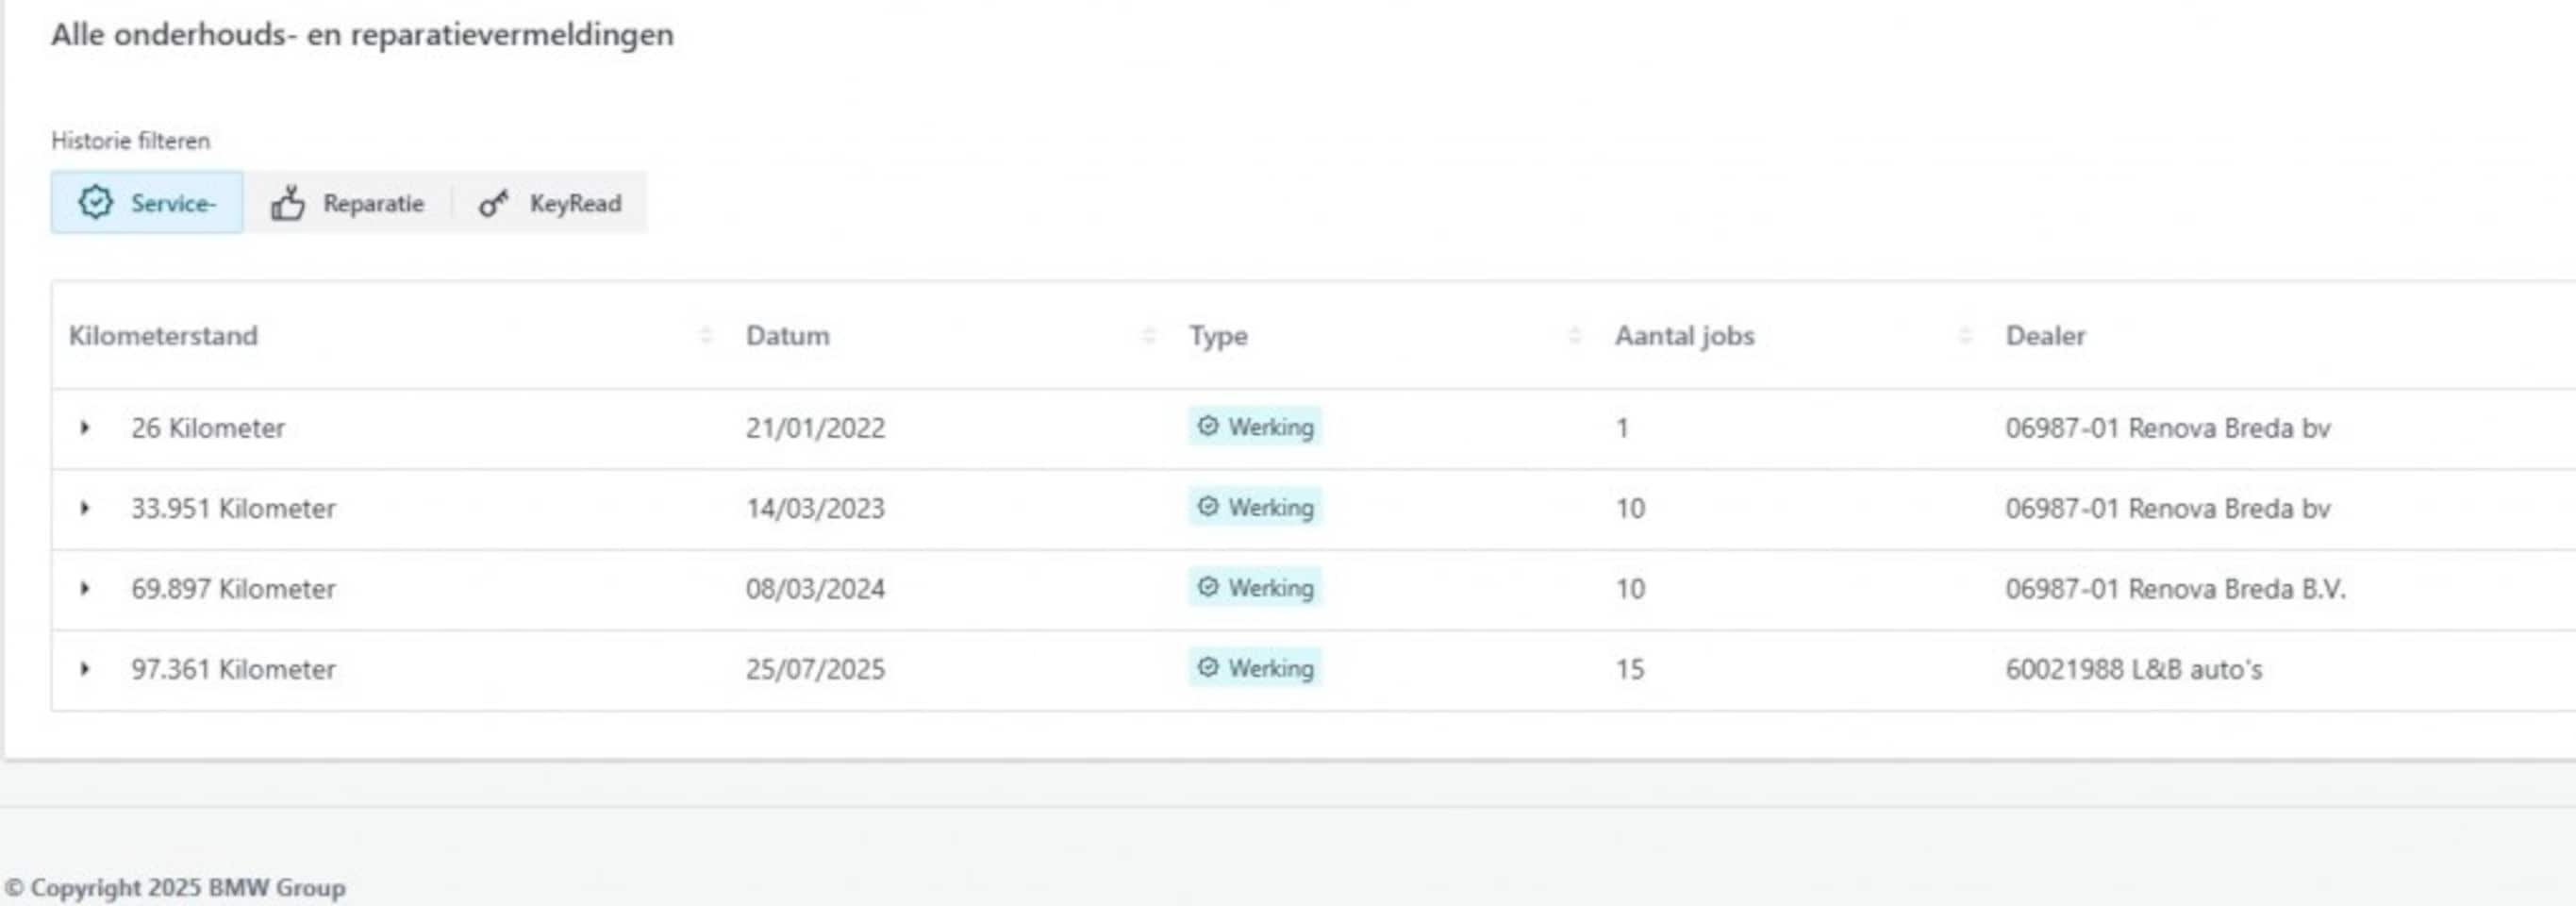Toggle the Reparatie history filter

click(x=347, y=203)
